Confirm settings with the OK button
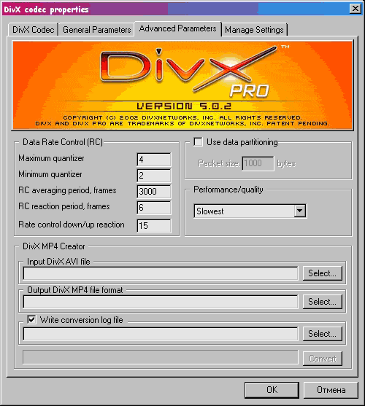This screenshot has height=406, width=365. pos(272,390)
